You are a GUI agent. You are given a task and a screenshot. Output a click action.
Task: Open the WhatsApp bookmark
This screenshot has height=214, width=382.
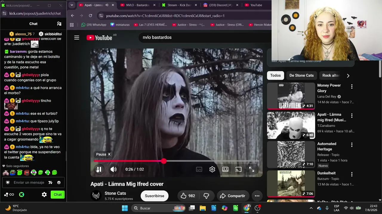click(x=94, y=25)
